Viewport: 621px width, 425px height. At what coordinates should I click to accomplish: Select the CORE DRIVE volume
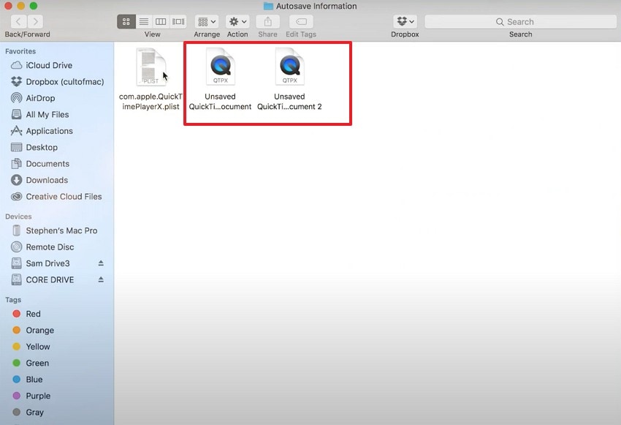point(50,279)
